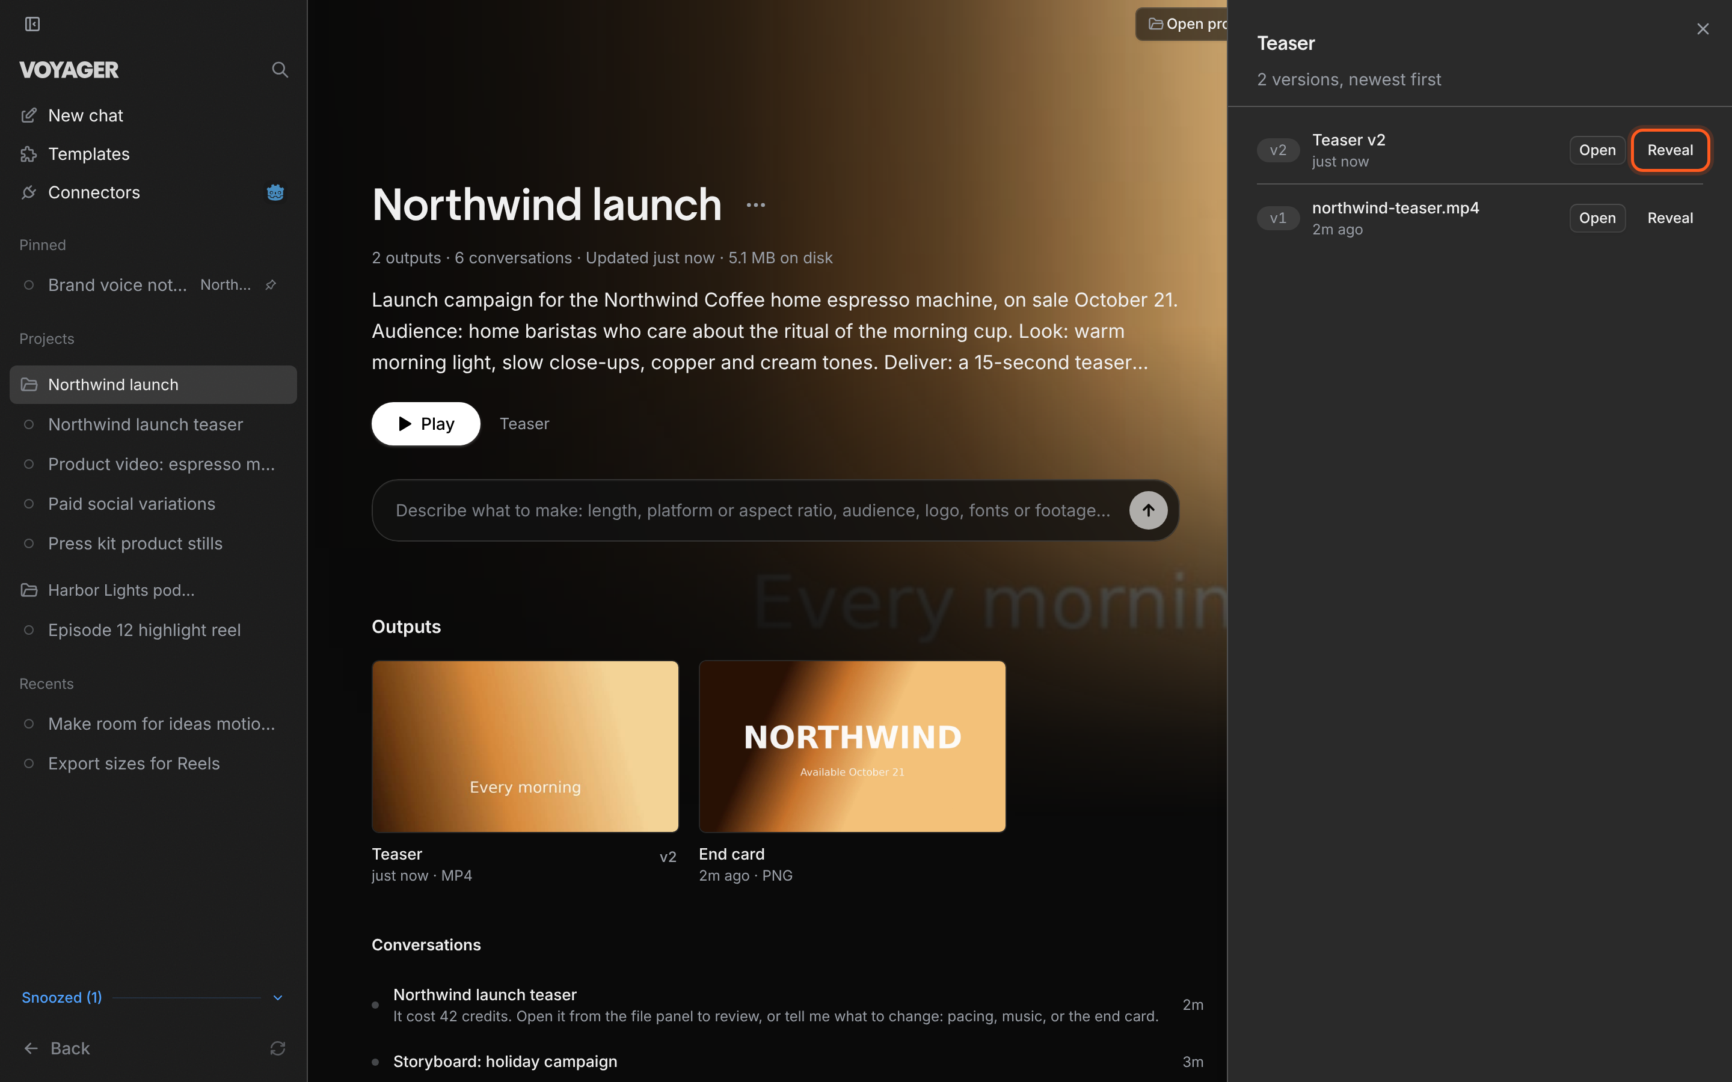Image resolution: width=1732 pixels, height=1082 pixels.
Task: Submit the prompt with the up-arrow button
Action: (1148, 510)
